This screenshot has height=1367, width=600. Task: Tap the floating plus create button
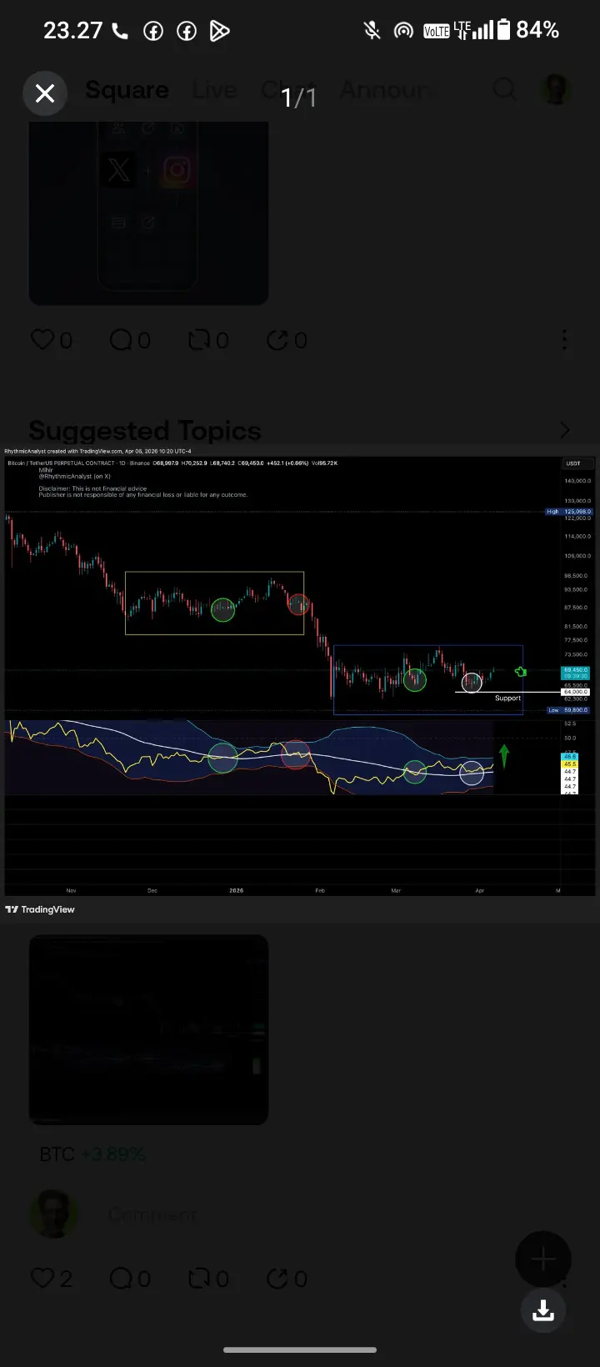[x=543, y=1259]
